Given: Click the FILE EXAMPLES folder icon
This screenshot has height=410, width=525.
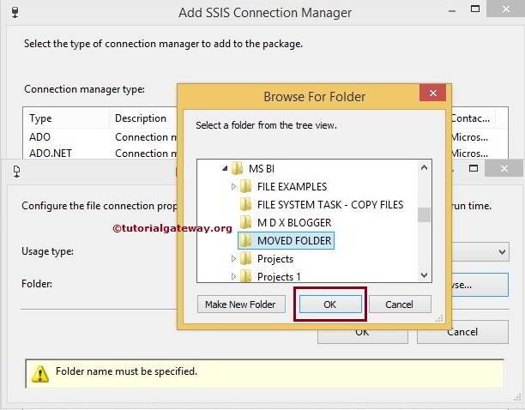Looking at the screenshot, I should click(x=245, y=186).
